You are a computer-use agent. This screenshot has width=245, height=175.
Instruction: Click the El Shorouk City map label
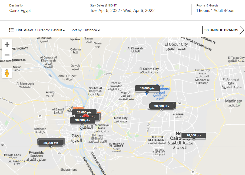point(231,83)
